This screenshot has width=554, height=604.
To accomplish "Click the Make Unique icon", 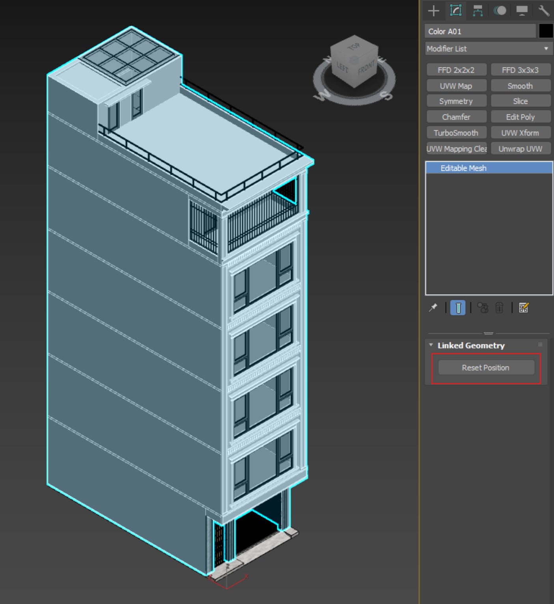I will point(483,308).
